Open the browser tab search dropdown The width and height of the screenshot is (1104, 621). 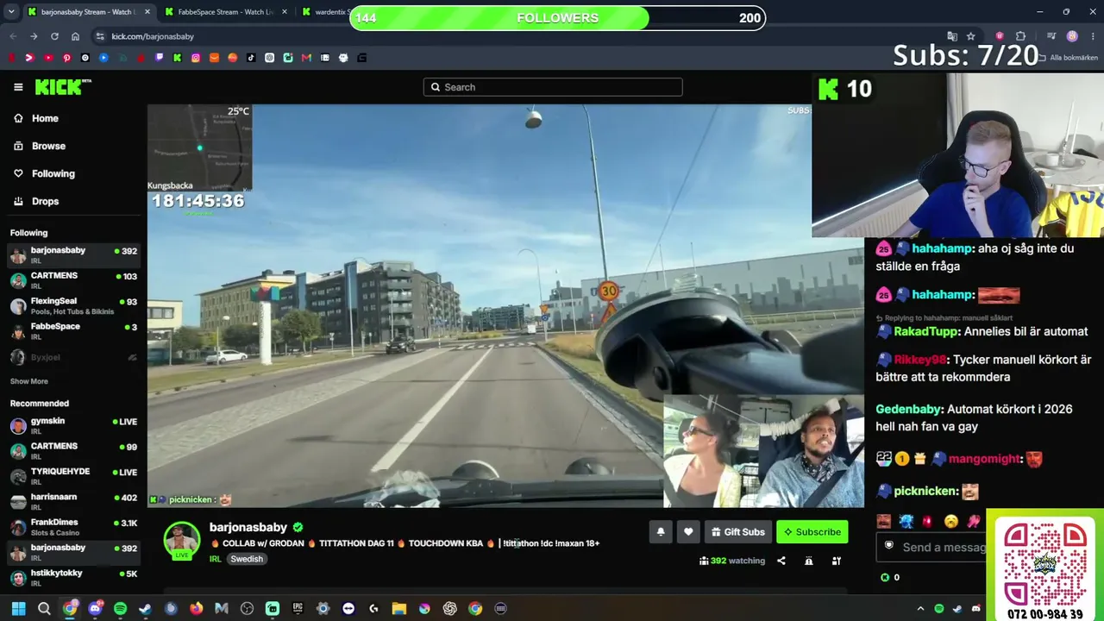pyautogui.click(x=11, y=12)
